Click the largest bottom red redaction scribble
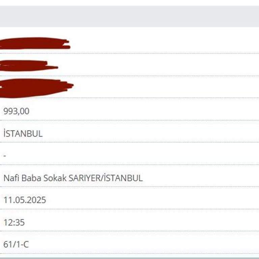This screenshot has height=259, width=259. pyautogui.click(x=36, y=88)
